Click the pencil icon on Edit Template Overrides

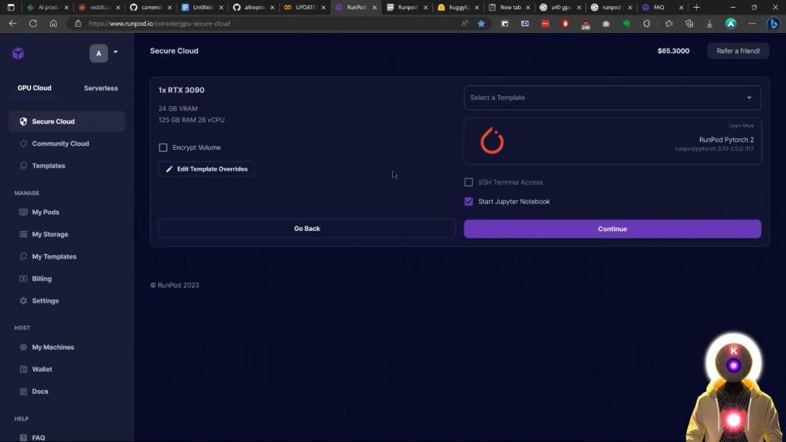click(169, 170)
